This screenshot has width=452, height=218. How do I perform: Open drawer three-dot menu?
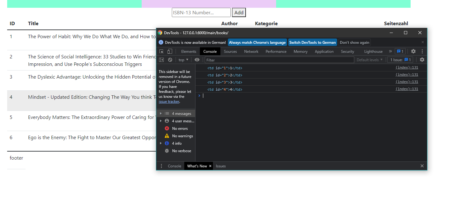(161, 166)
